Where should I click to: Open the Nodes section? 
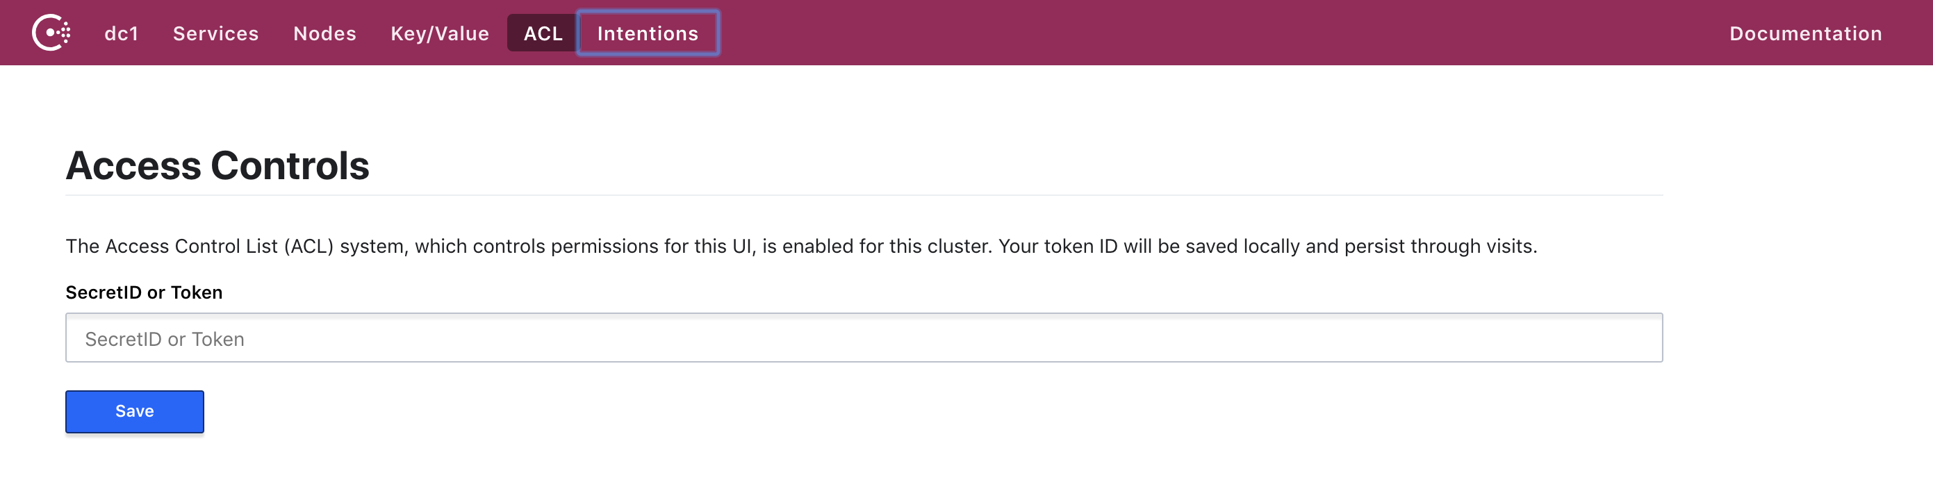325,34
